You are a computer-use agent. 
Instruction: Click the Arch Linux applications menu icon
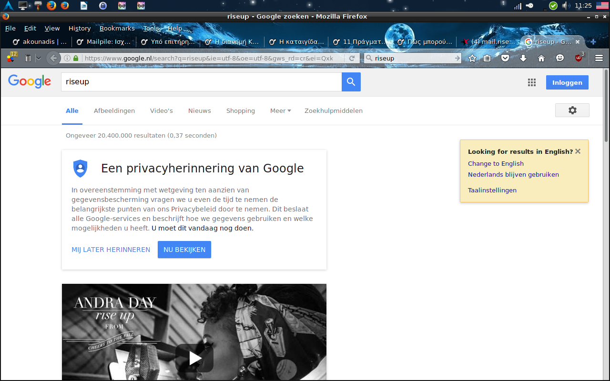[x=8, y=6]
